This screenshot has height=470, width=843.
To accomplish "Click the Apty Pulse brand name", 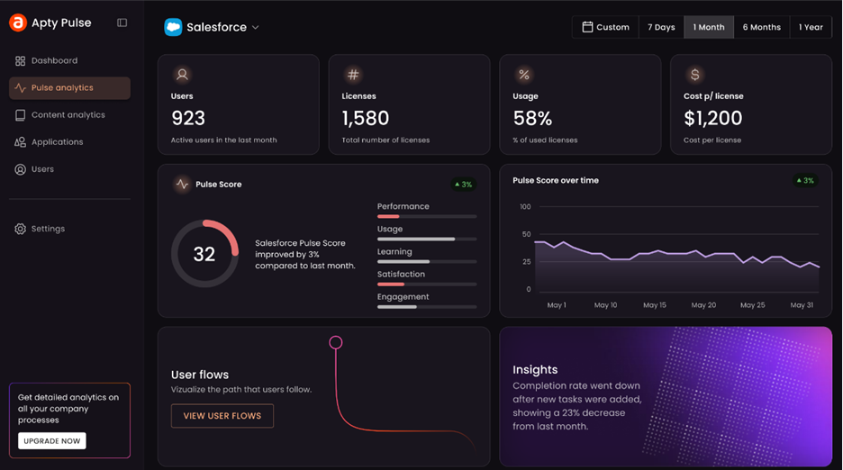I will click(61, 23).
